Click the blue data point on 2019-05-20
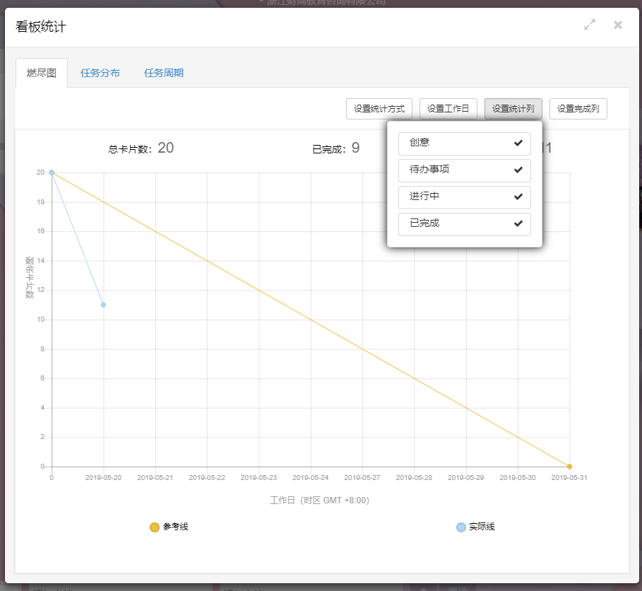642x591 pixels. click(x=104, y=305)
